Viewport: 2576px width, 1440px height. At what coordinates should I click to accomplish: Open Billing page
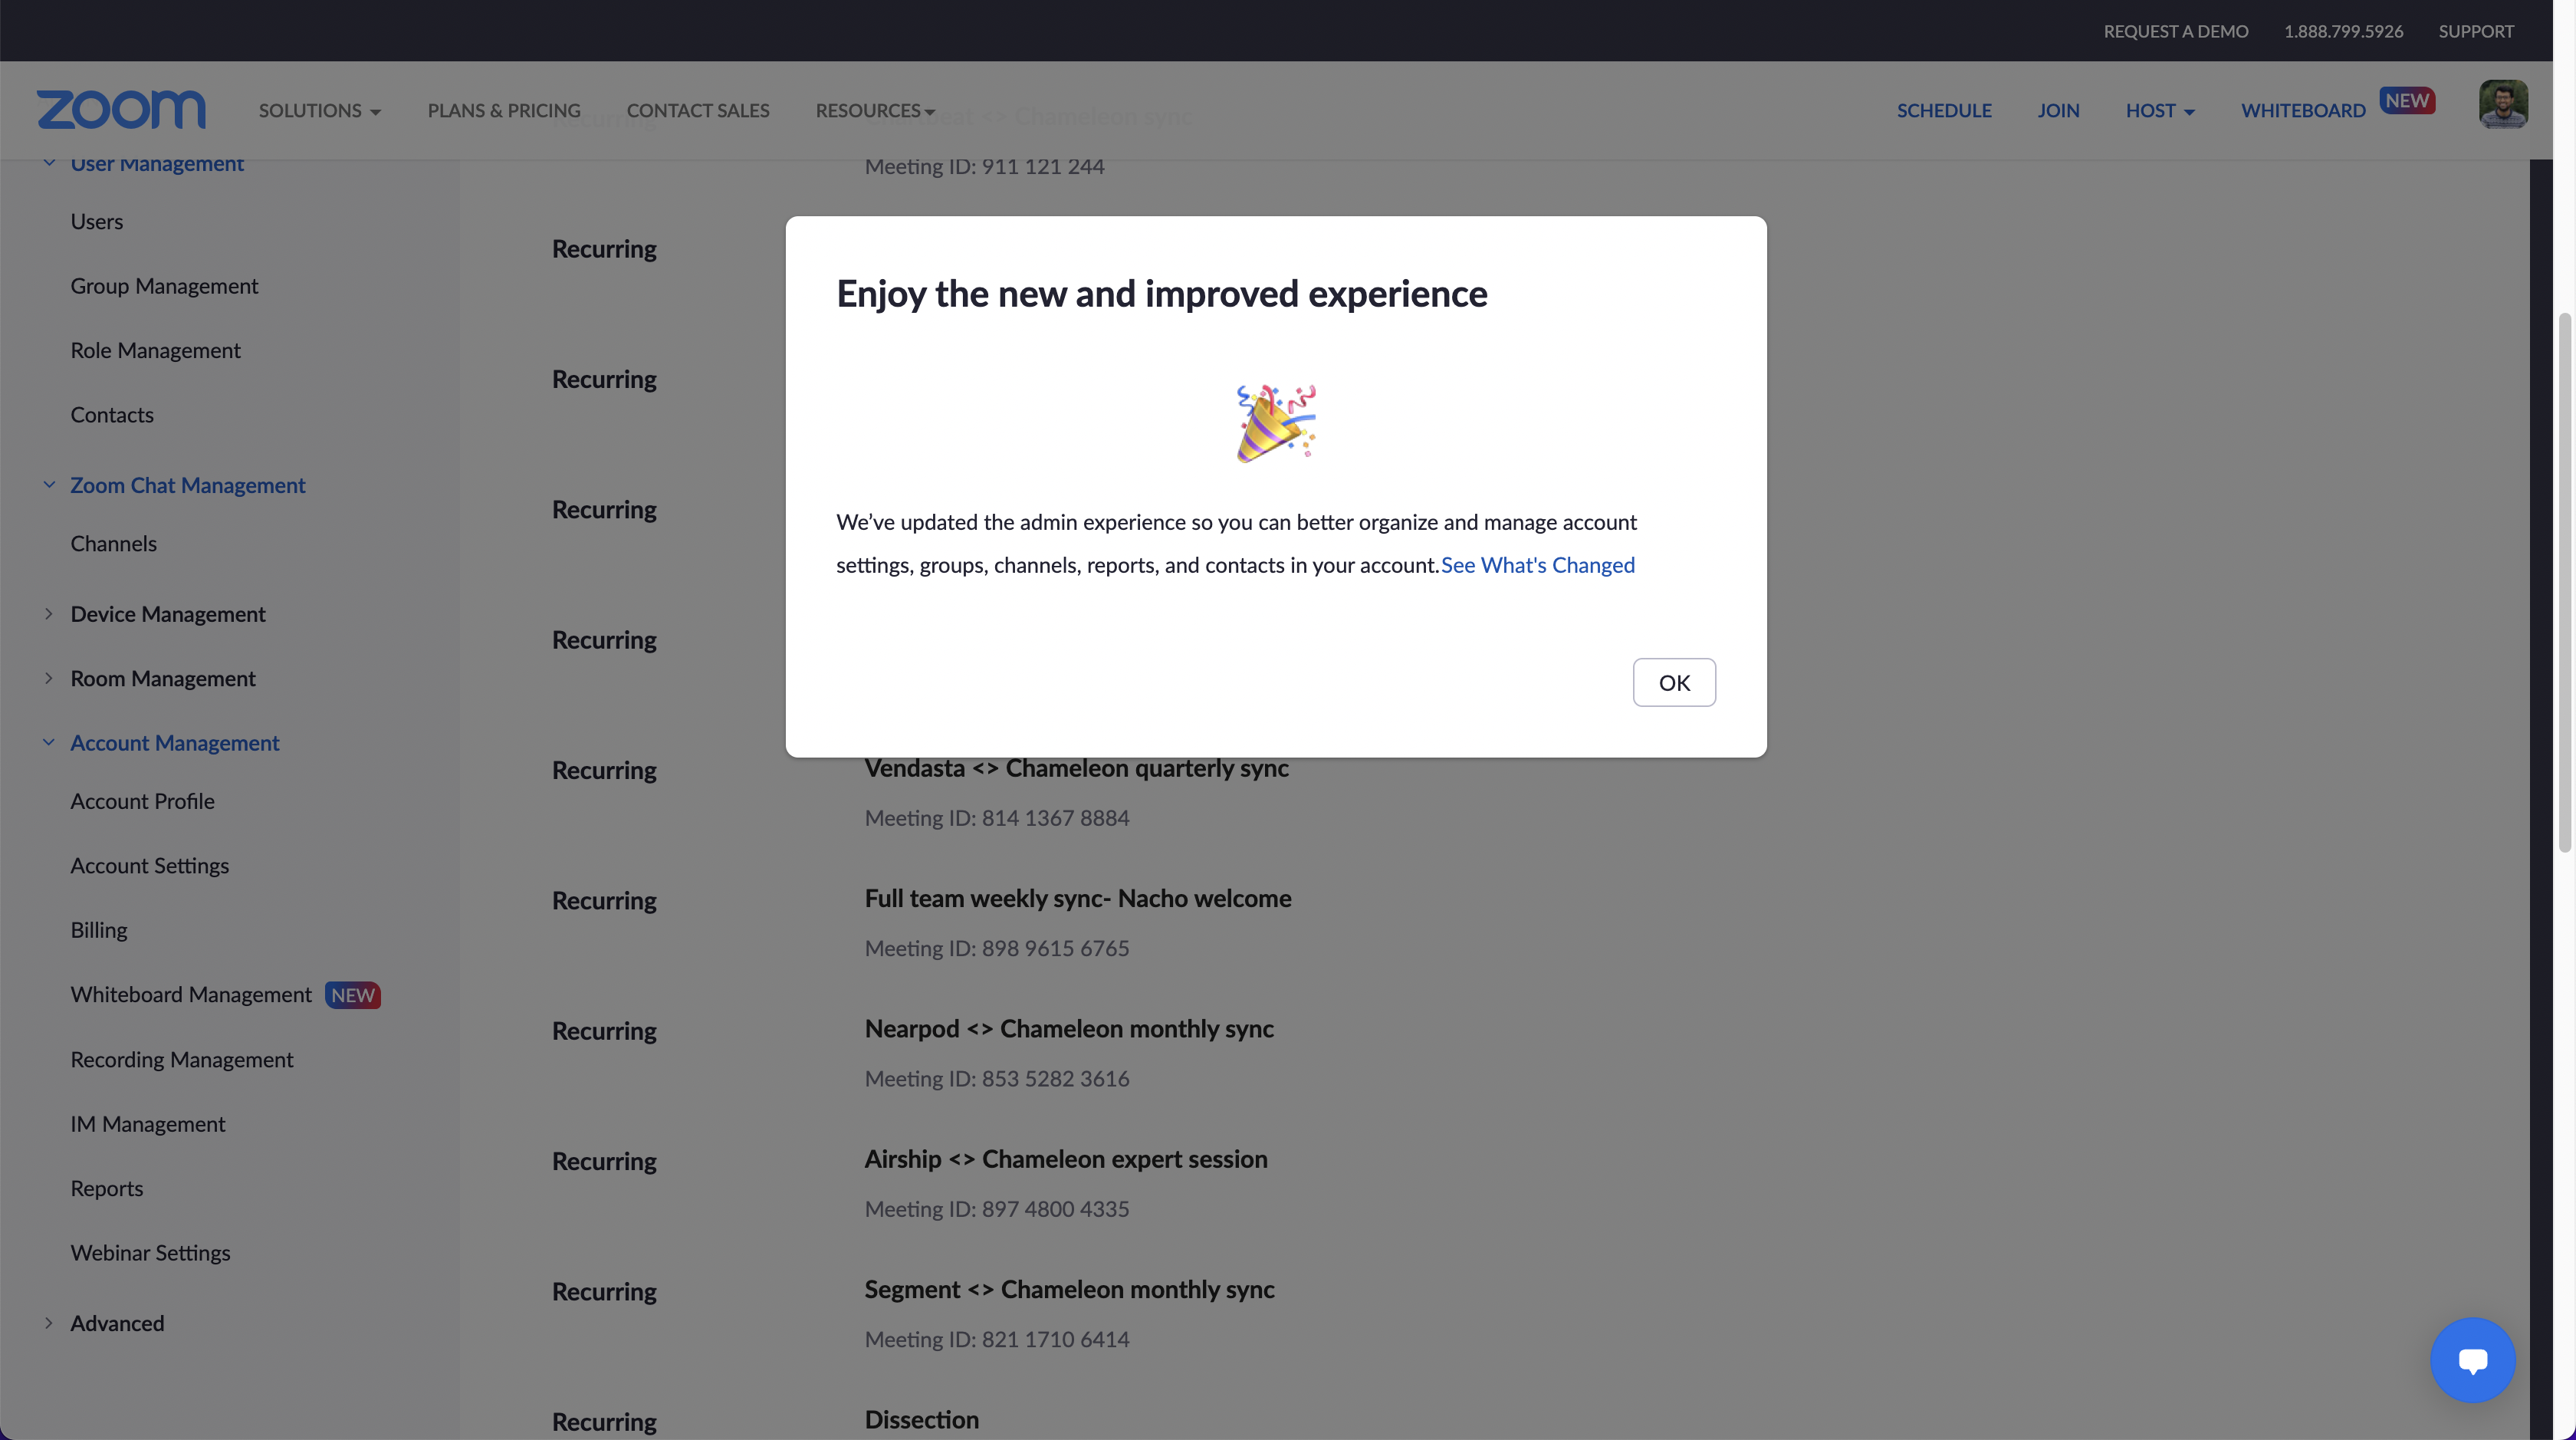click(99, 930)
